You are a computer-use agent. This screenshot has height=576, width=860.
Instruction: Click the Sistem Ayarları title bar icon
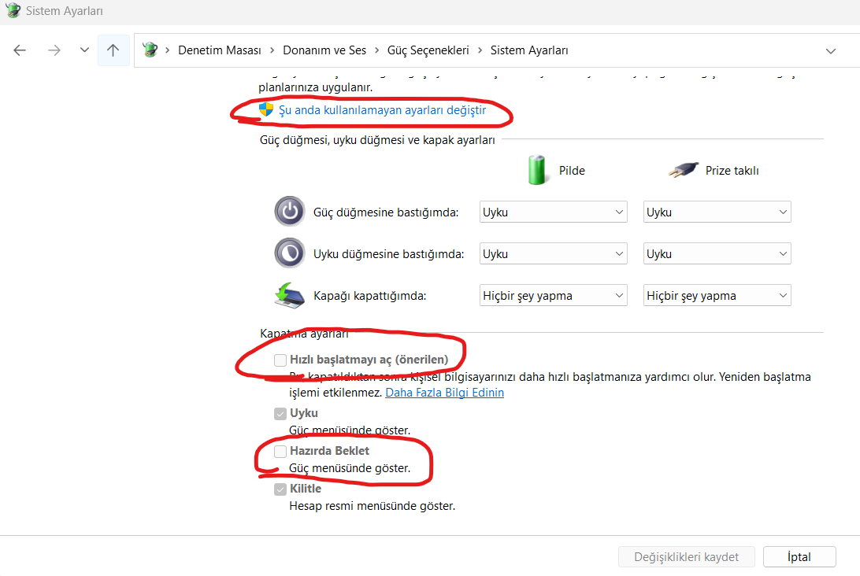point(13,10)
